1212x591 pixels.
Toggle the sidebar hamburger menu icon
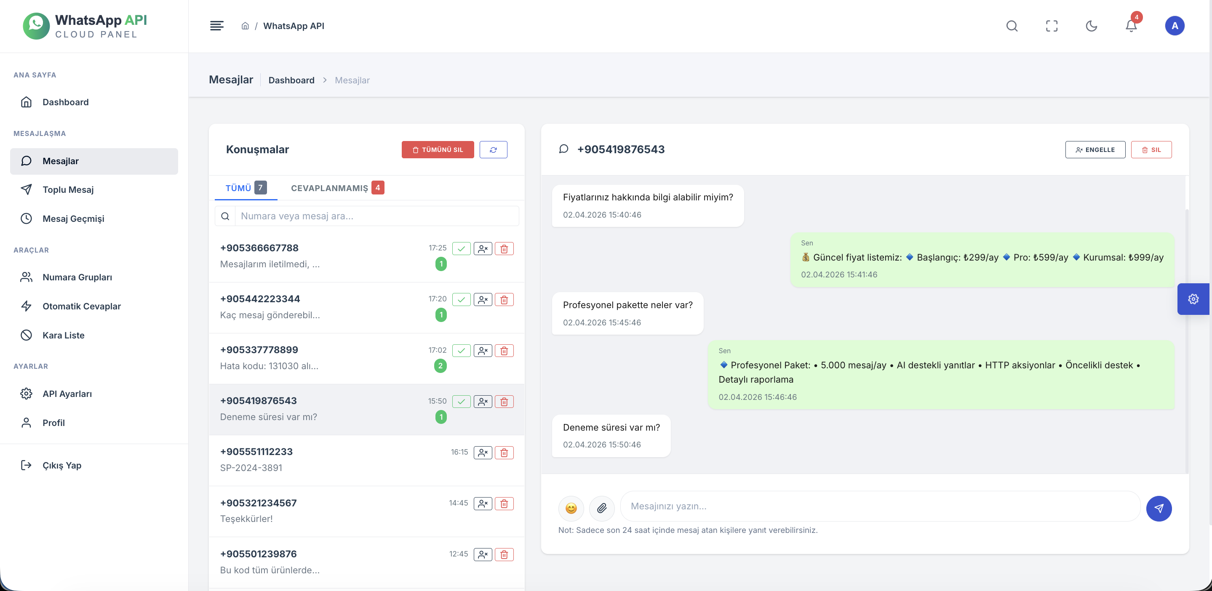(x=216, y=26)
